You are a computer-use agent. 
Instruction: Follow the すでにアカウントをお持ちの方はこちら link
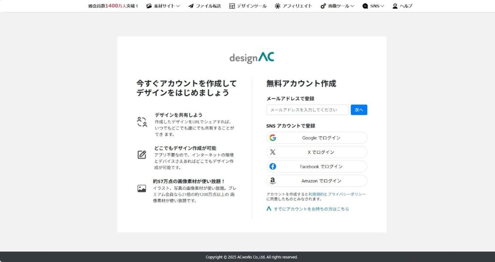(x=311, y=209)
